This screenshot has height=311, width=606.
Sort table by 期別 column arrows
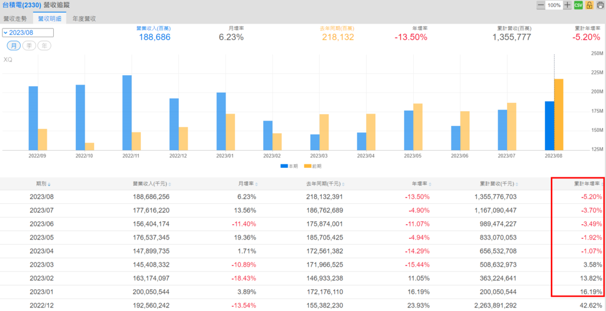(x=49, y=184)
